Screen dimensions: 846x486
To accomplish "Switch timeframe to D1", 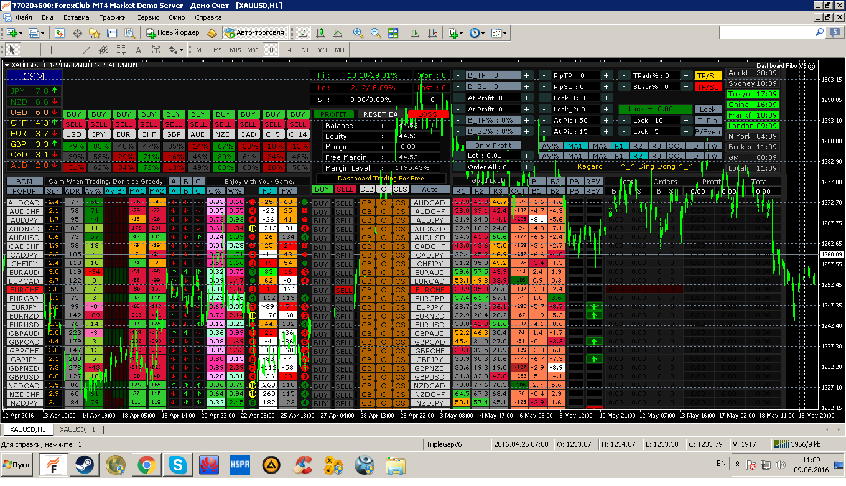I will point(305,50).
